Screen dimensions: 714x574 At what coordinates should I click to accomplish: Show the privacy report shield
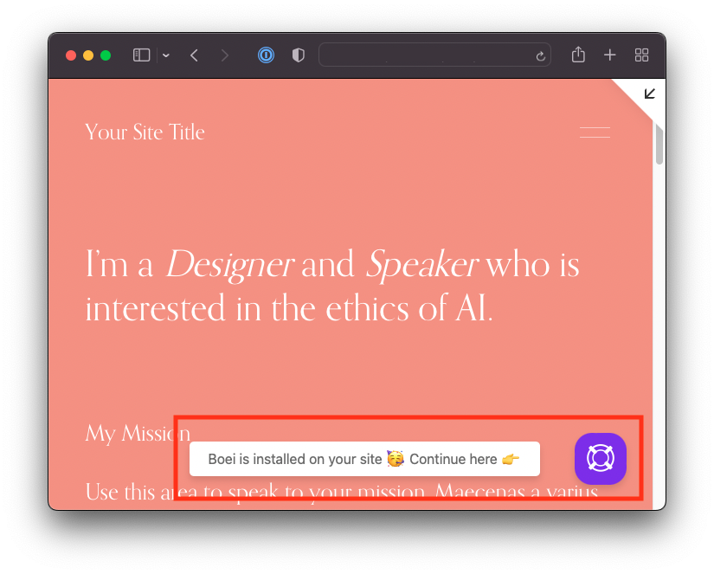(299, 55)
